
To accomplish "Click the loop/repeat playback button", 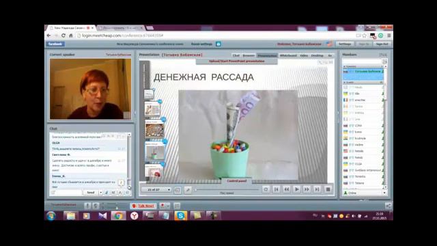I will 266,189.
